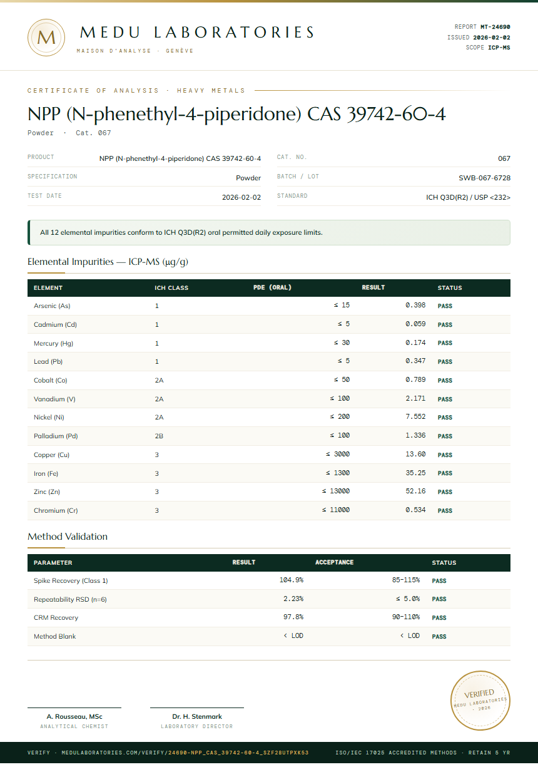
Task: Click Spike Recovery result 104.9%
Action: point(292,580)
